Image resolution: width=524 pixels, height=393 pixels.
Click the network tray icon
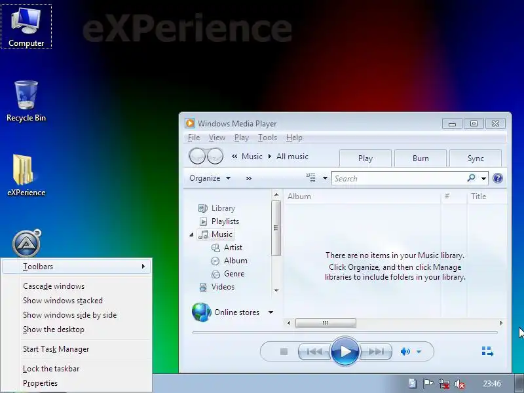[x=444, y=384]
